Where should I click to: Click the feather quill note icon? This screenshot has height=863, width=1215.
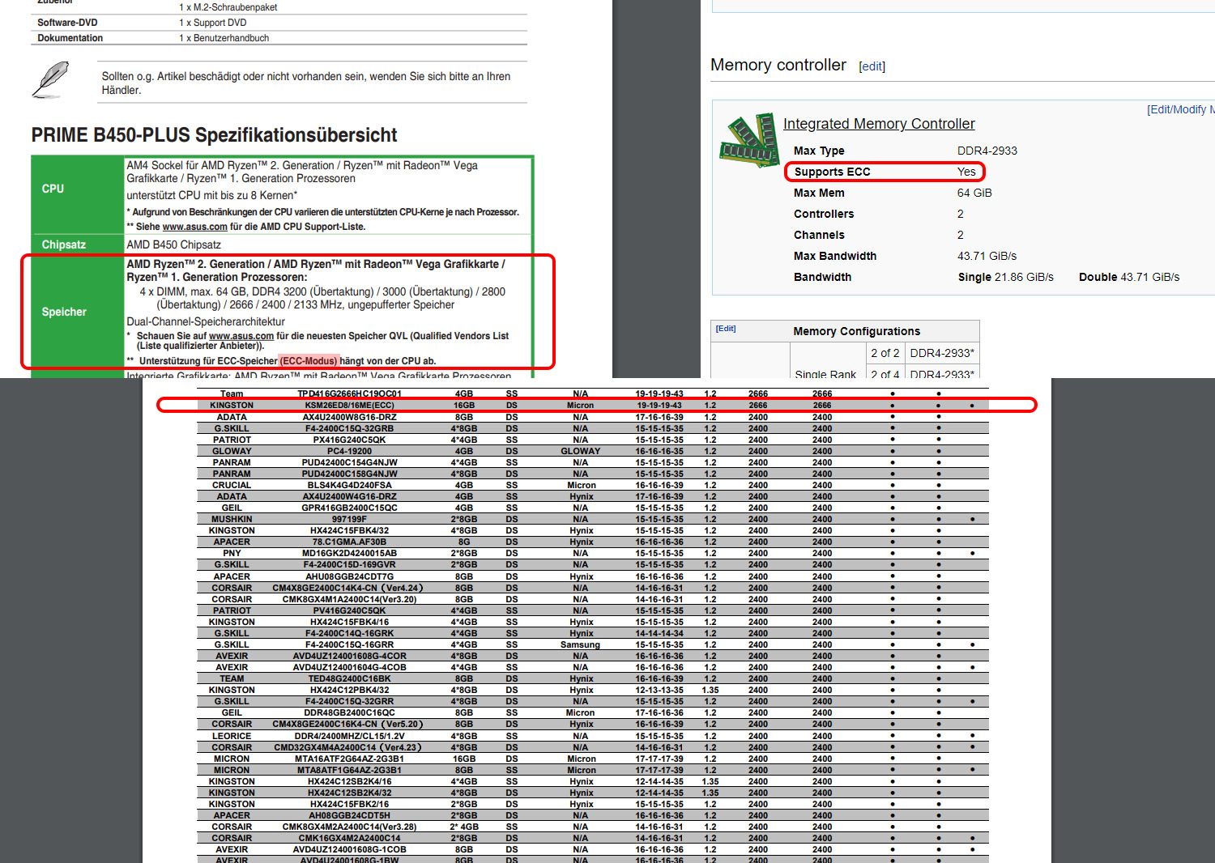(50, 80)
